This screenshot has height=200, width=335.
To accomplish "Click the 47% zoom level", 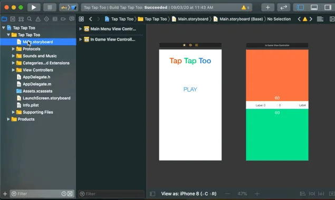I will [242, 194].
